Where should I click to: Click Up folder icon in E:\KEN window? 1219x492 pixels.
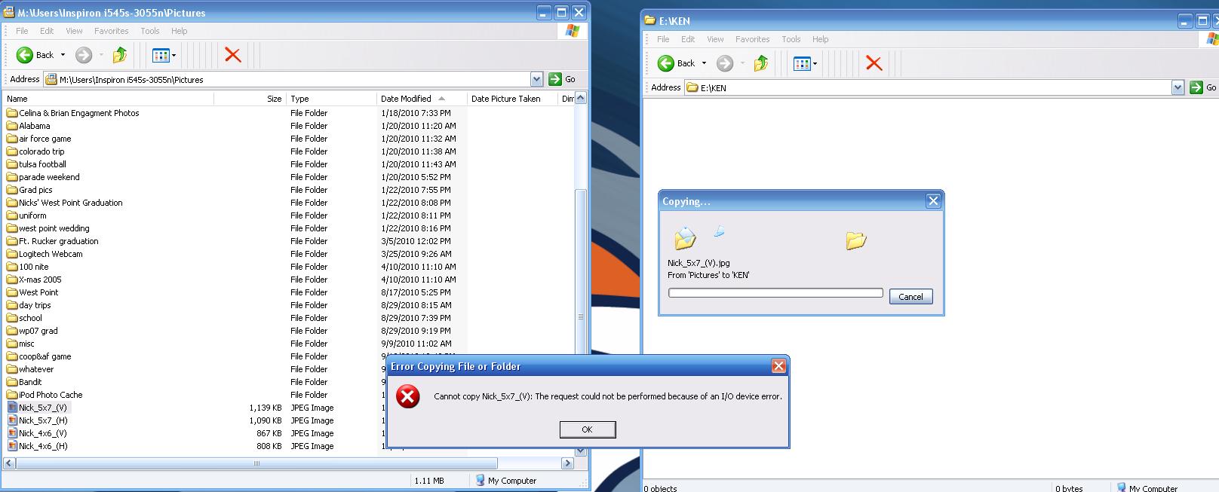pyautogui.click(x=760, y=63)
